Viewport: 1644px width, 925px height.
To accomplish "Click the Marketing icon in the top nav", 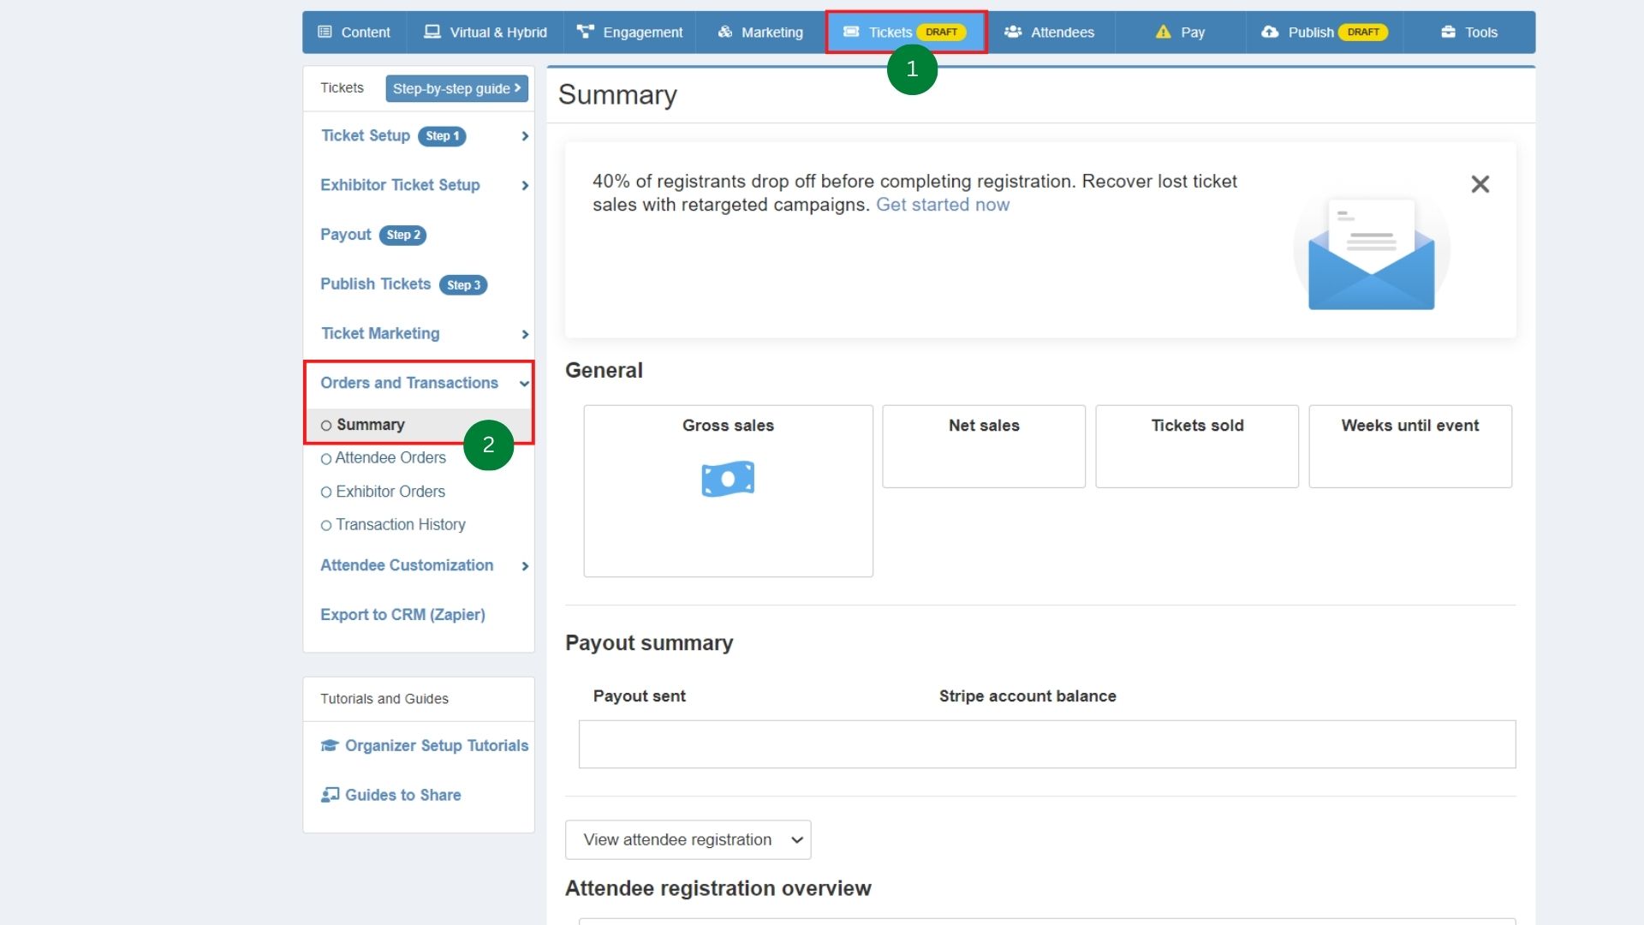I will click(x=725, y=32).
